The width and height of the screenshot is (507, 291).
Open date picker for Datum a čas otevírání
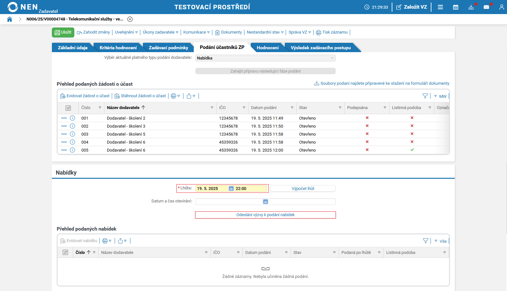click(x=266, y=201)
